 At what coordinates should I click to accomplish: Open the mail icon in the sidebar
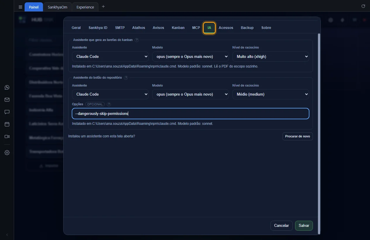[7, 100]
